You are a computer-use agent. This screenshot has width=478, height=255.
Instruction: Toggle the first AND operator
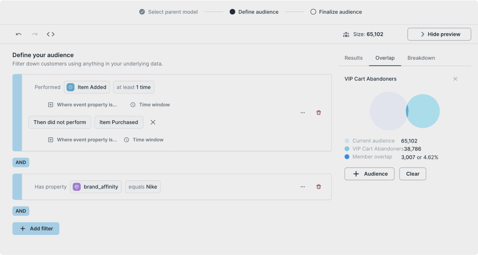(21, 162)
